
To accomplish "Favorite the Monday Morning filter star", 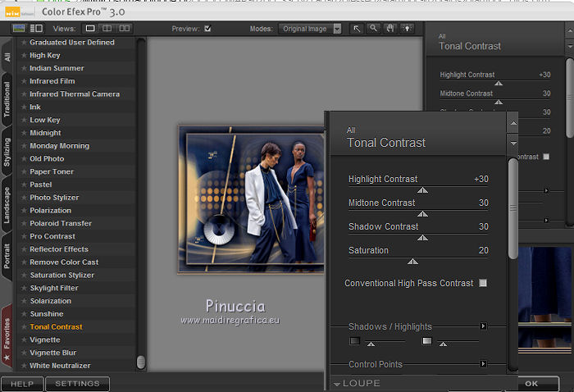I will click(24, 146).
